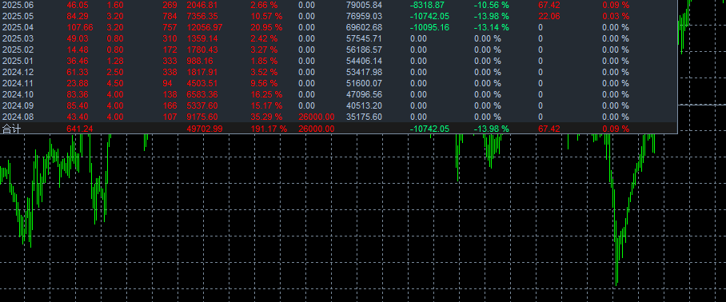
Task: Click profit 12056.97 for 2025.04
Action: 205,27
